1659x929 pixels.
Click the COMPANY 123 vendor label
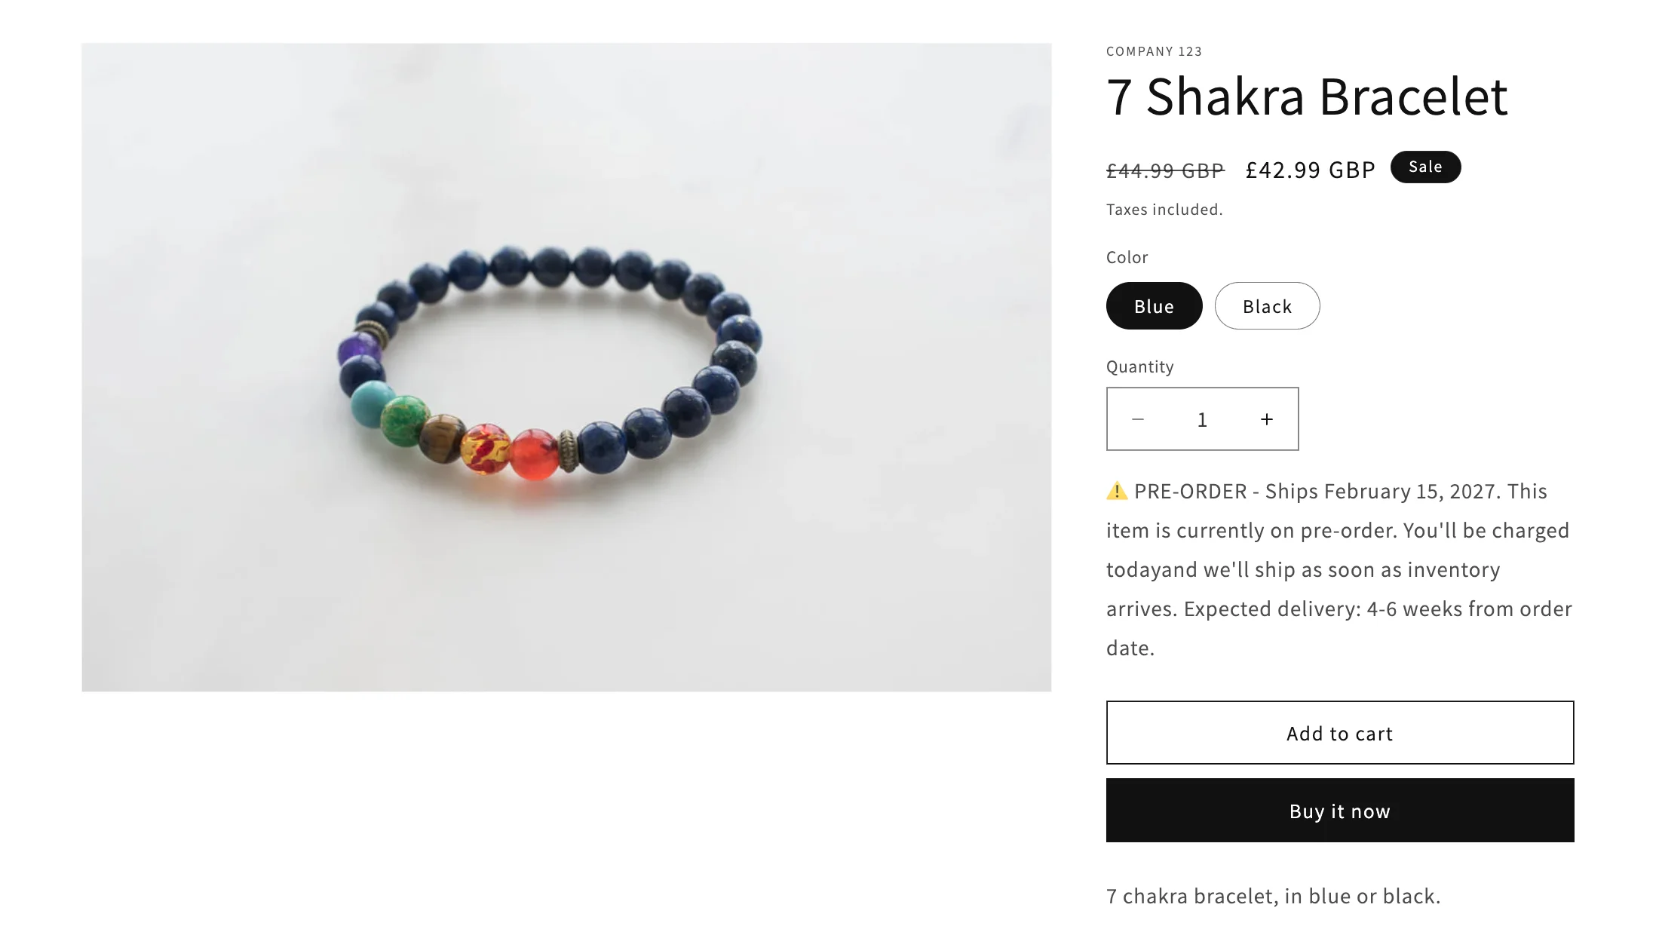click(1154, 51)
